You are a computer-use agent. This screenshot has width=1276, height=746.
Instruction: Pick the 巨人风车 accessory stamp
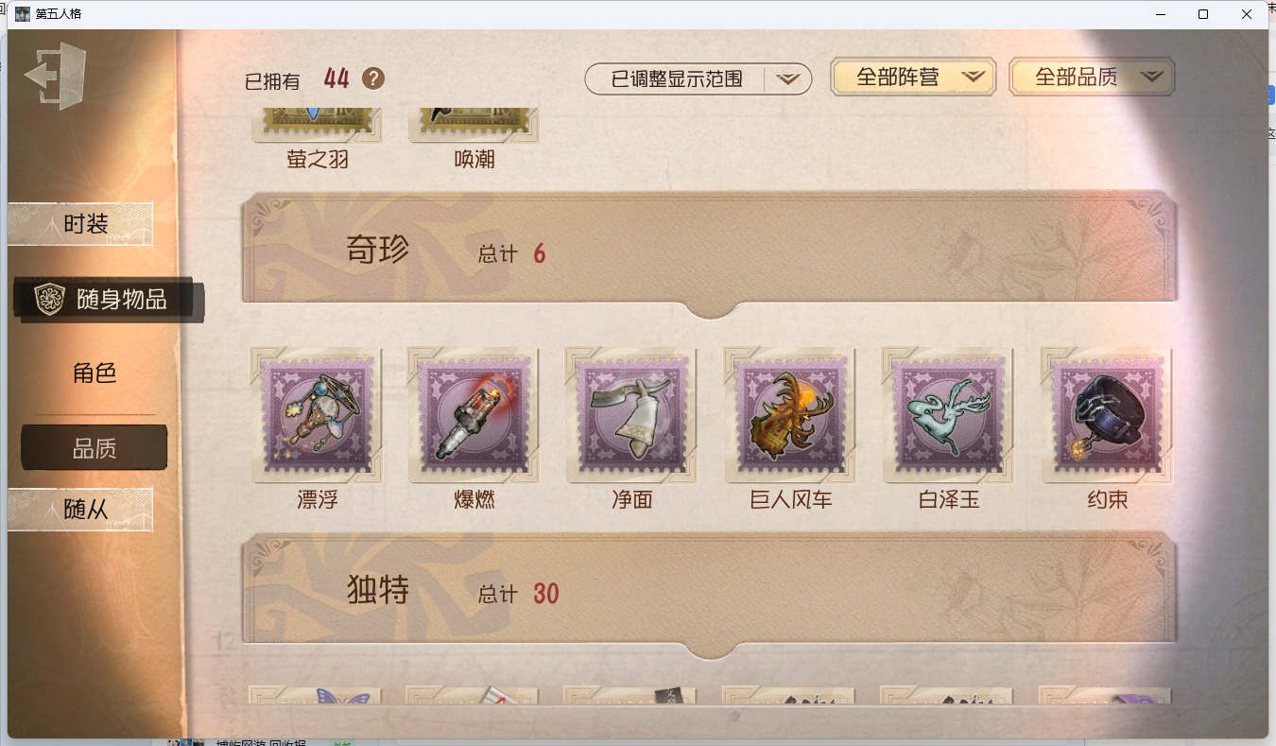tap(790, 415)
